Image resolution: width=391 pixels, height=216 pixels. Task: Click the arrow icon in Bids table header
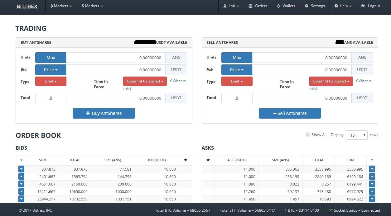21,160
